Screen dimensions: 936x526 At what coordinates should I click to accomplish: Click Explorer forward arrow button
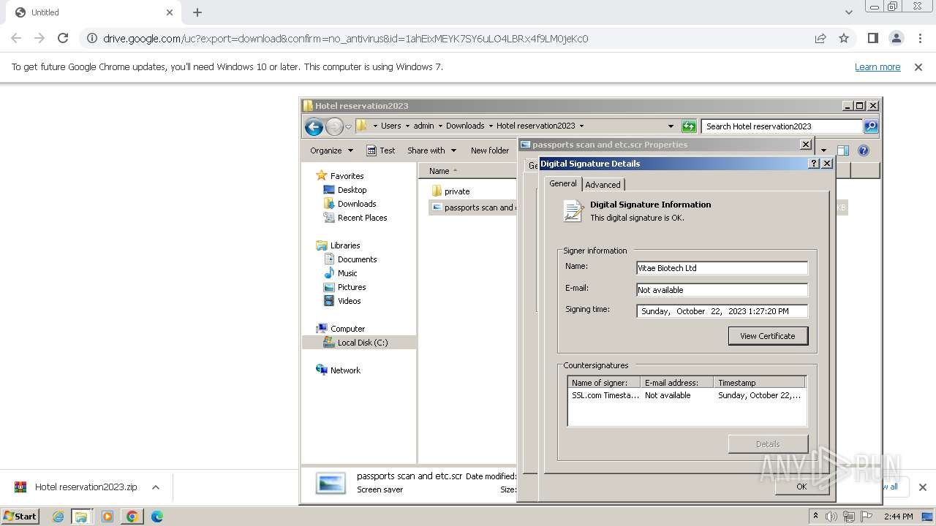tap(334, 126)
